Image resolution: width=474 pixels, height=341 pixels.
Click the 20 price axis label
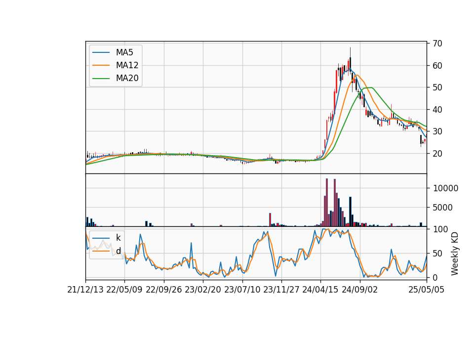[437, 153]
